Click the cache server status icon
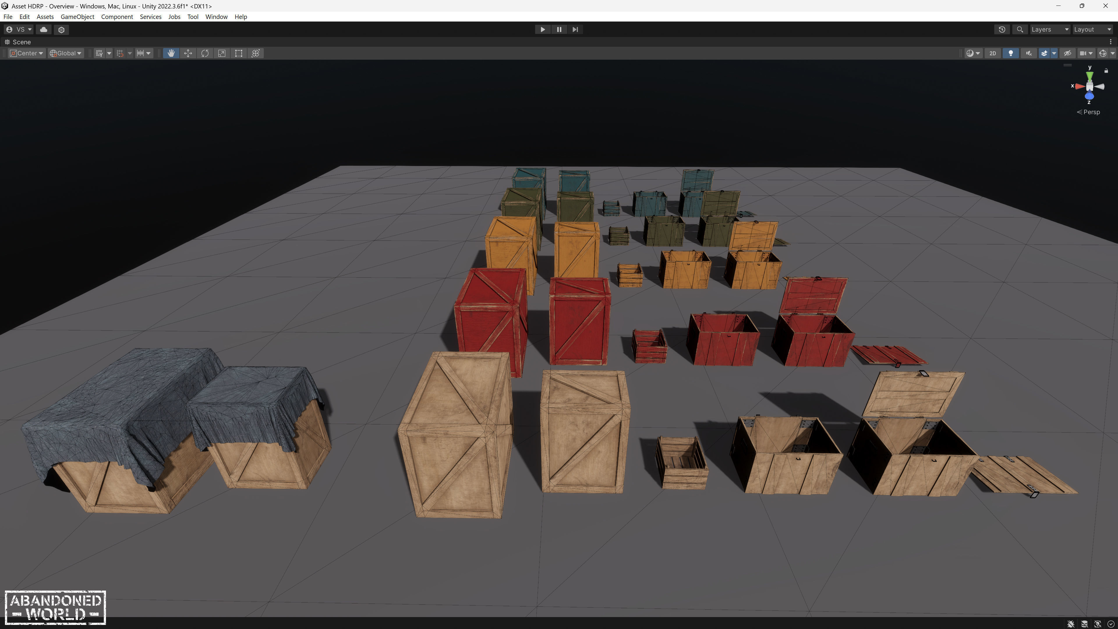 click(x=1084, y=624)
